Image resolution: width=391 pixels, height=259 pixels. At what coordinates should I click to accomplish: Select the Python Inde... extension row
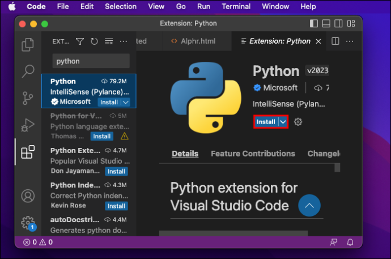pyautogui.click(x=89, y=196)
